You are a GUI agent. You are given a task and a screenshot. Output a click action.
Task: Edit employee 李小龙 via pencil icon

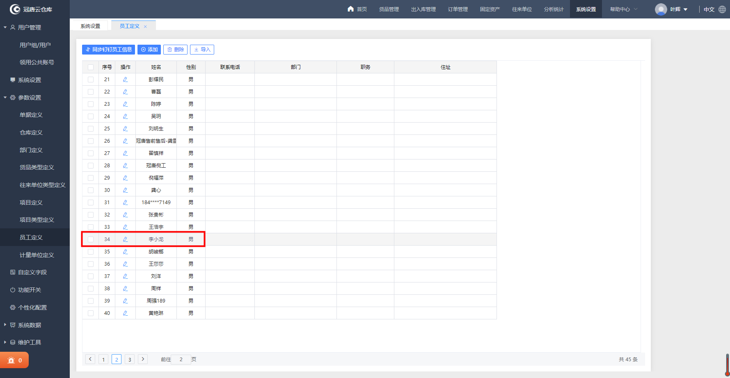(125, 239)
